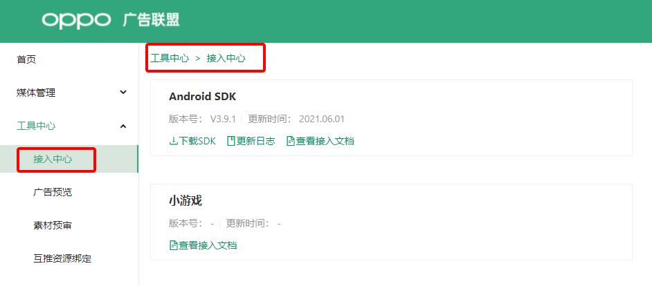Click the 下载SDK link text
The width and height of the screenshot is (652, 286).
point(198,141)
